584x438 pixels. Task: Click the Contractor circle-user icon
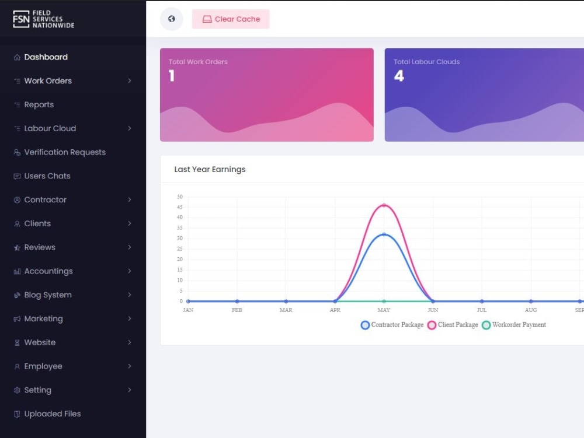tap(17, 200)
